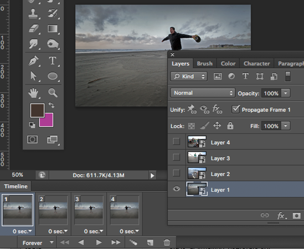
Task: Play the frame animation
Action: point(99,242)
